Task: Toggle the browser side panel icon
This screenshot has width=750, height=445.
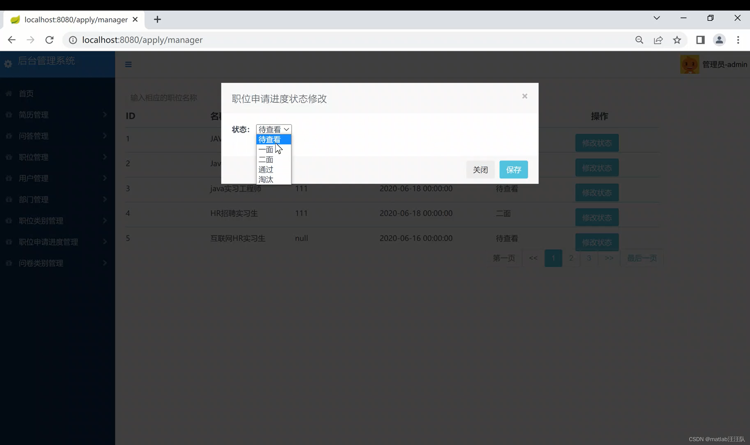Action: (x=700, y=40)
